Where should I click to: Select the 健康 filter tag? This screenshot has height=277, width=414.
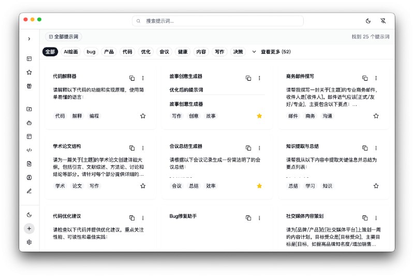(x=183, y=52)
